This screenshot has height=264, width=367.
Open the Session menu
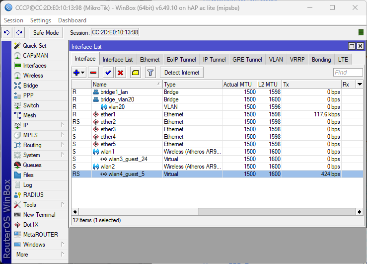tap(13, 20)
